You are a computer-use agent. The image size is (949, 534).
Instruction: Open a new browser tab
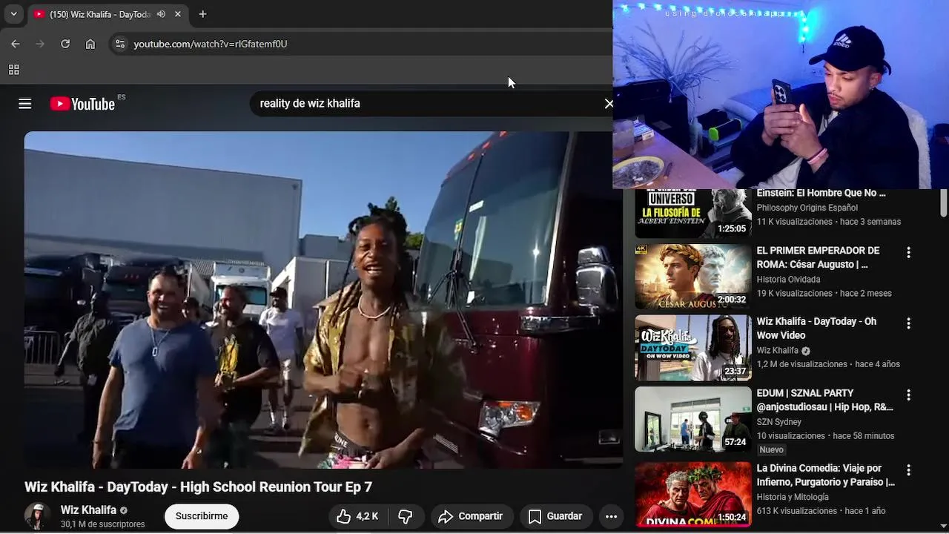point(202,14)
